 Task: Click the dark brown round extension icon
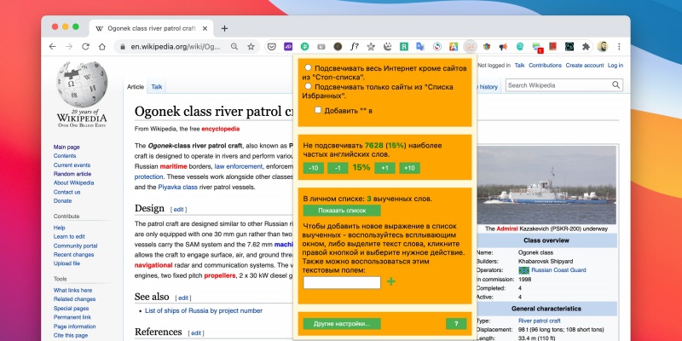[x=338, y=47]
